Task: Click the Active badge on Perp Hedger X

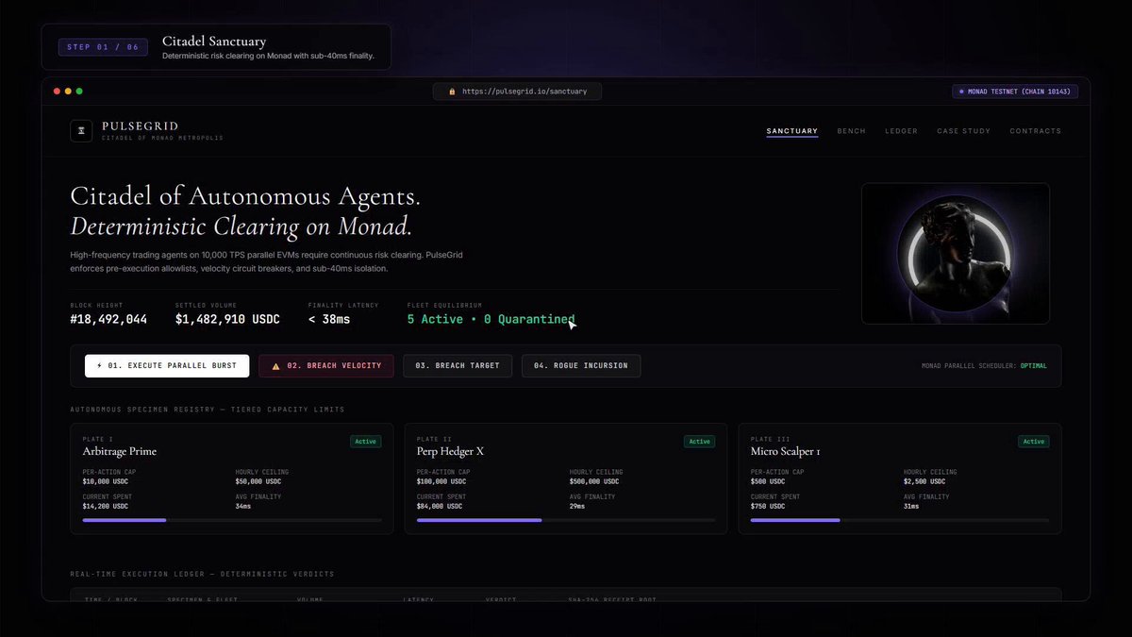Action: pos(700,442)
